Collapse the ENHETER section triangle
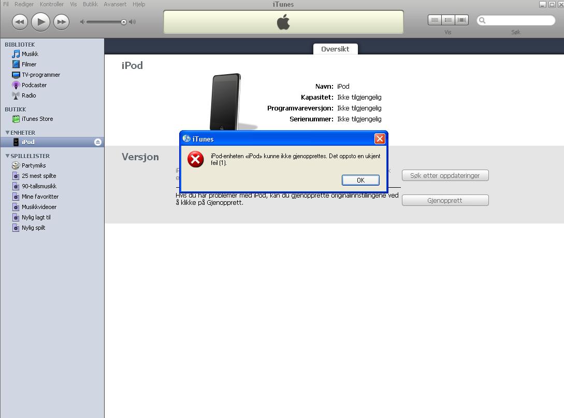Screen dimensions: 564x418 [8, 133]
